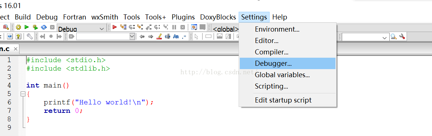Choose Global variables... from Settings menu

coord(288,75)
